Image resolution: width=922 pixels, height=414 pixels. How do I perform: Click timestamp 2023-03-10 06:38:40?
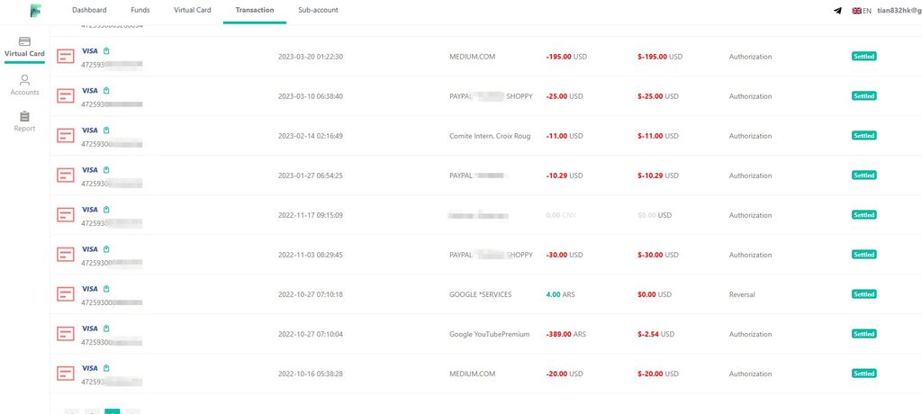click(x=311, y=96)
